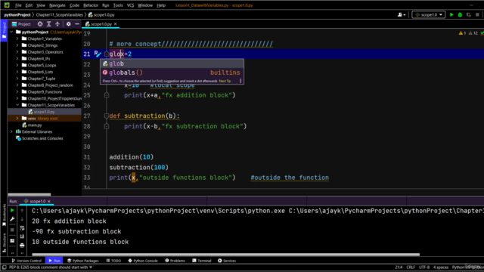The image size is (484, 272).
Task: Open Version Control tool window
Action: click(26, 261)
